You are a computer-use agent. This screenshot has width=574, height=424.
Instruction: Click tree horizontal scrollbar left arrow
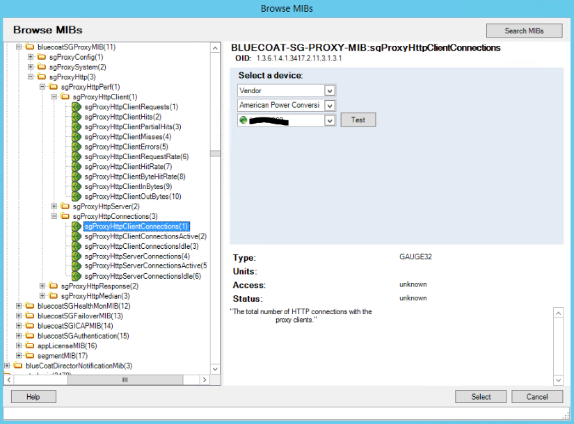(9, 380)
